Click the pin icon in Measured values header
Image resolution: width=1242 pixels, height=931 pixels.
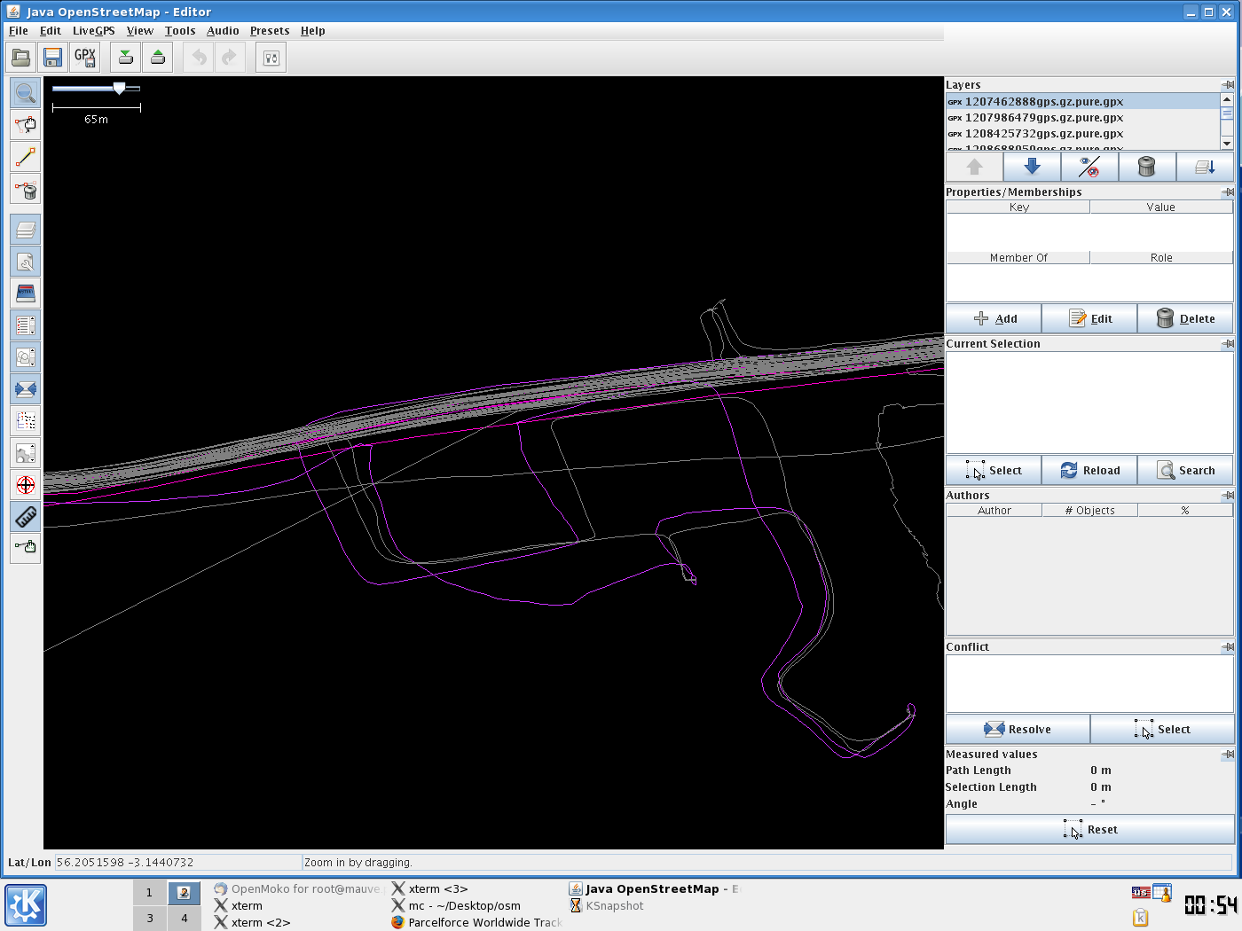tap(1228, 755)
